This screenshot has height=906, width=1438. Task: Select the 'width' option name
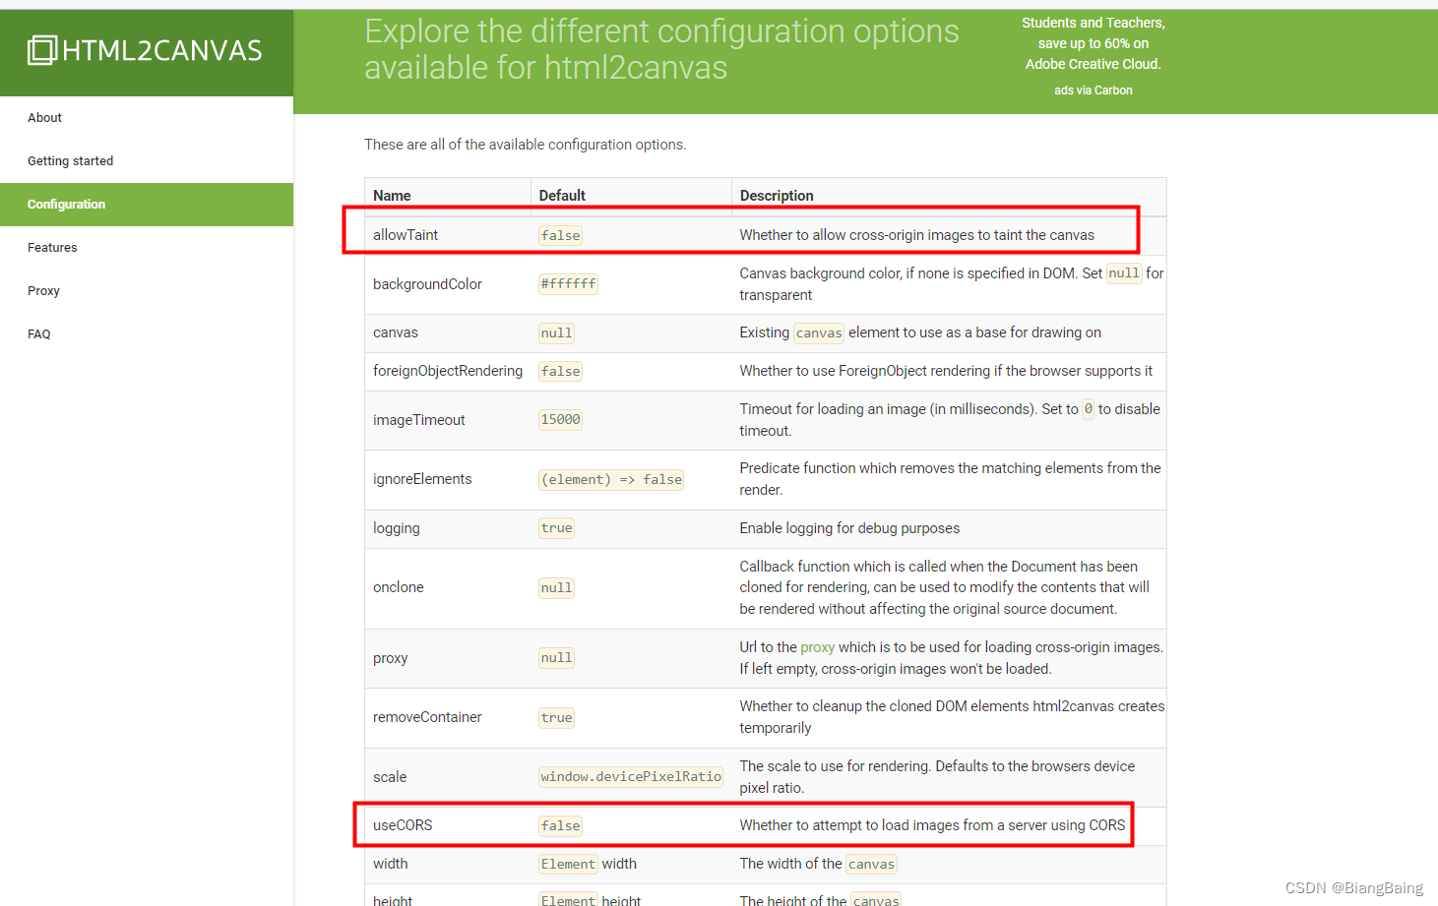coord(391,864)
